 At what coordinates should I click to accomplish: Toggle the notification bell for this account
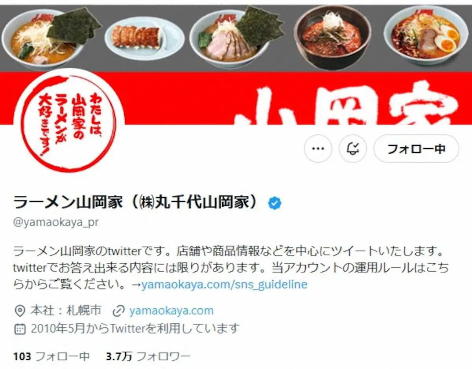pyautogui.click(x=353, y=148)
